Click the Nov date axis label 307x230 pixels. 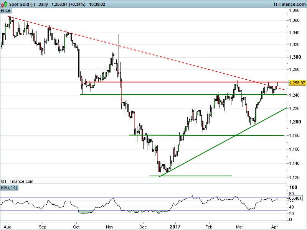[110, 227]
